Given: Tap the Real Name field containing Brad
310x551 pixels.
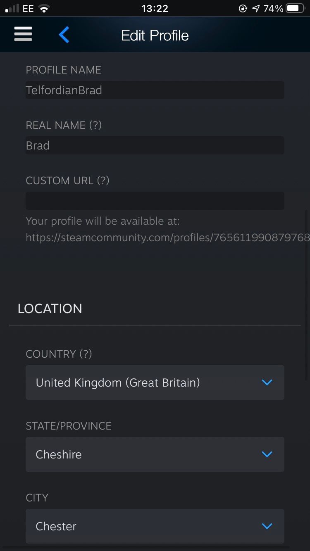Looking at the screenshot, I should (155, 145).
